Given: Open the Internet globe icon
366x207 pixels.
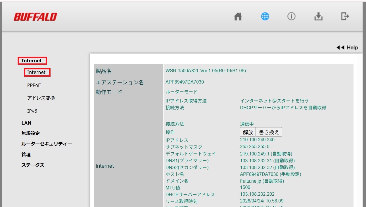Looking at the screenshot, I should point(265,17).
